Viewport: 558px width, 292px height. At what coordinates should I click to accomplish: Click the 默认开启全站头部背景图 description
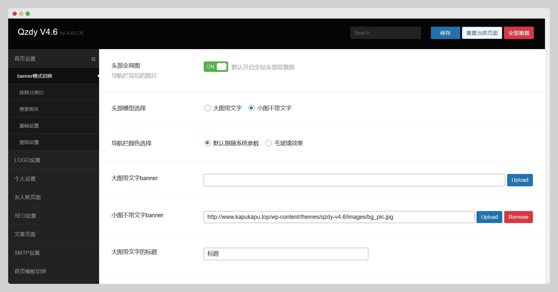click(263, 67)
